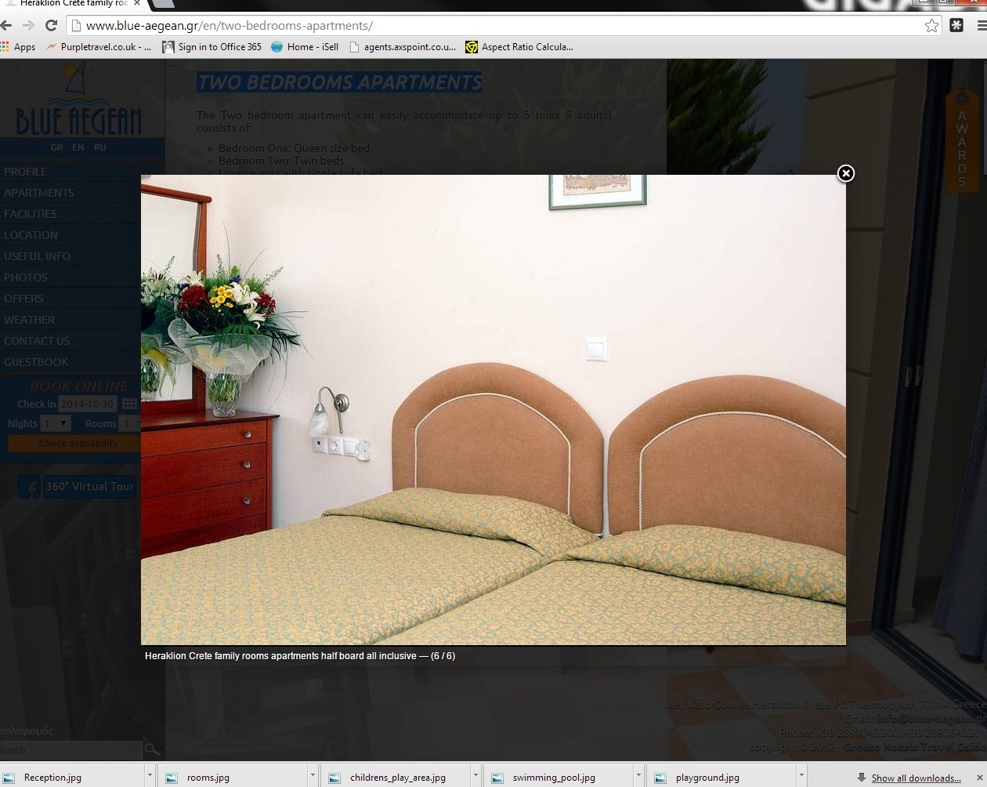Open the USEFUL INFO menu item
Viewport: 987px width, 787px height.
click(x=38, y=256)
